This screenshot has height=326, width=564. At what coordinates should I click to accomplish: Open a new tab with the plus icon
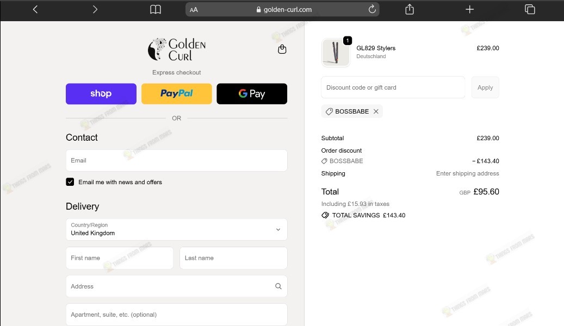[x=469, y=9]
